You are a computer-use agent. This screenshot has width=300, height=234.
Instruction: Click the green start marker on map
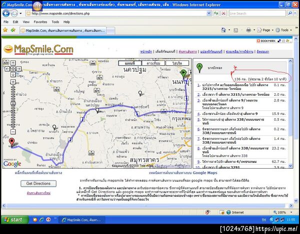click(x=183, y=74)
